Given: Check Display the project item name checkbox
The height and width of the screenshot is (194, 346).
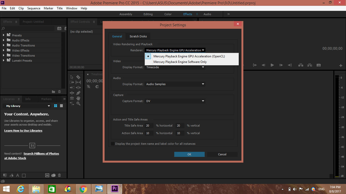Looking at the screenshot, I should pyautogui.click(x=113, y=143).
